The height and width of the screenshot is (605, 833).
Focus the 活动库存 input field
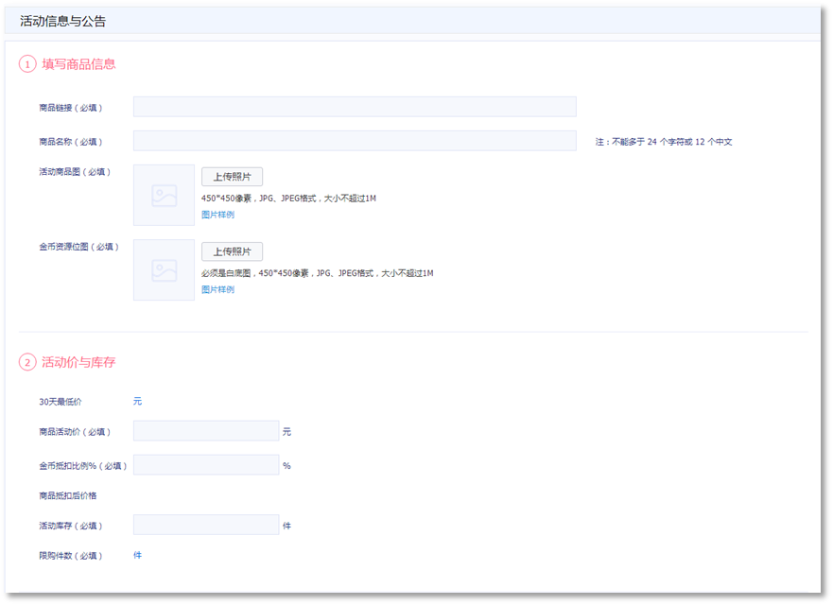(x=206, y=525)
